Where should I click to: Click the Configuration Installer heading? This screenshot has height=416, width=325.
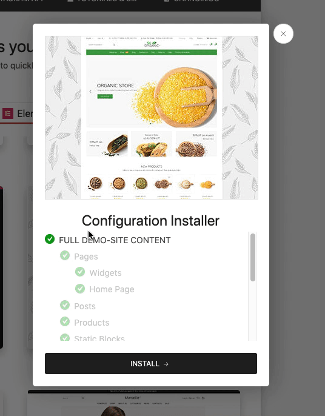click(150, 221)
